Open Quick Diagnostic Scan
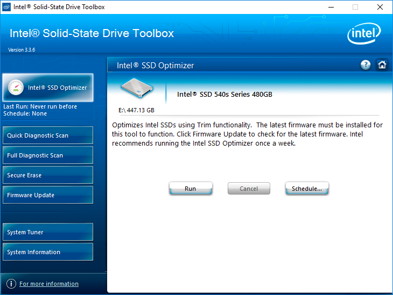 click(x=48, y=135)
